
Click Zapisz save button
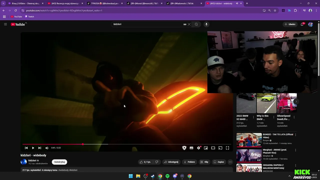coord(219,162)
